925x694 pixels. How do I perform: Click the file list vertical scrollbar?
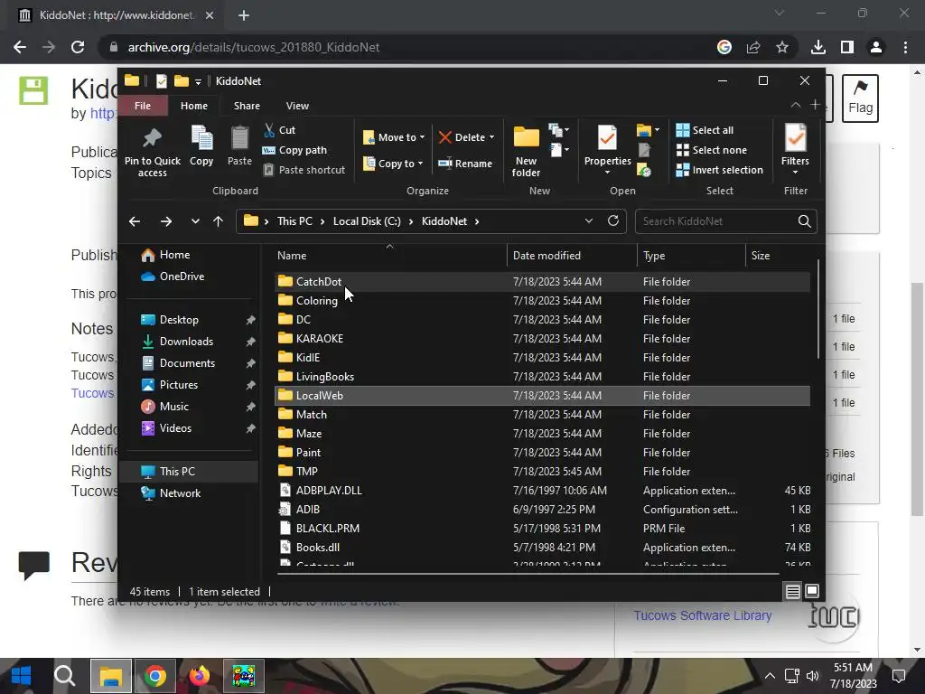pyautogui.click(x=818, y=309)
